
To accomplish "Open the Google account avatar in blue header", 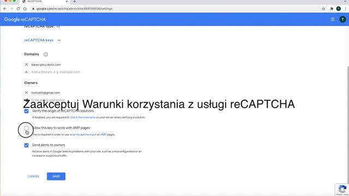I will point(342,20).
